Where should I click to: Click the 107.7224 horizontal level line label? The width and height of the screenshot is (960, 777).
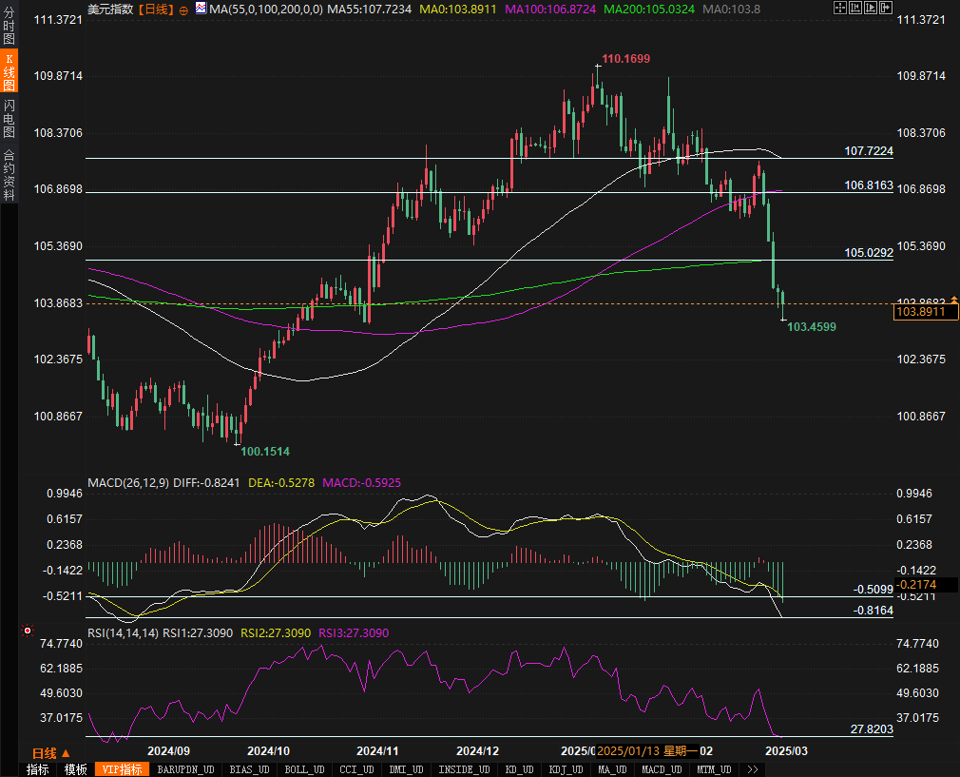coord(869,151)
